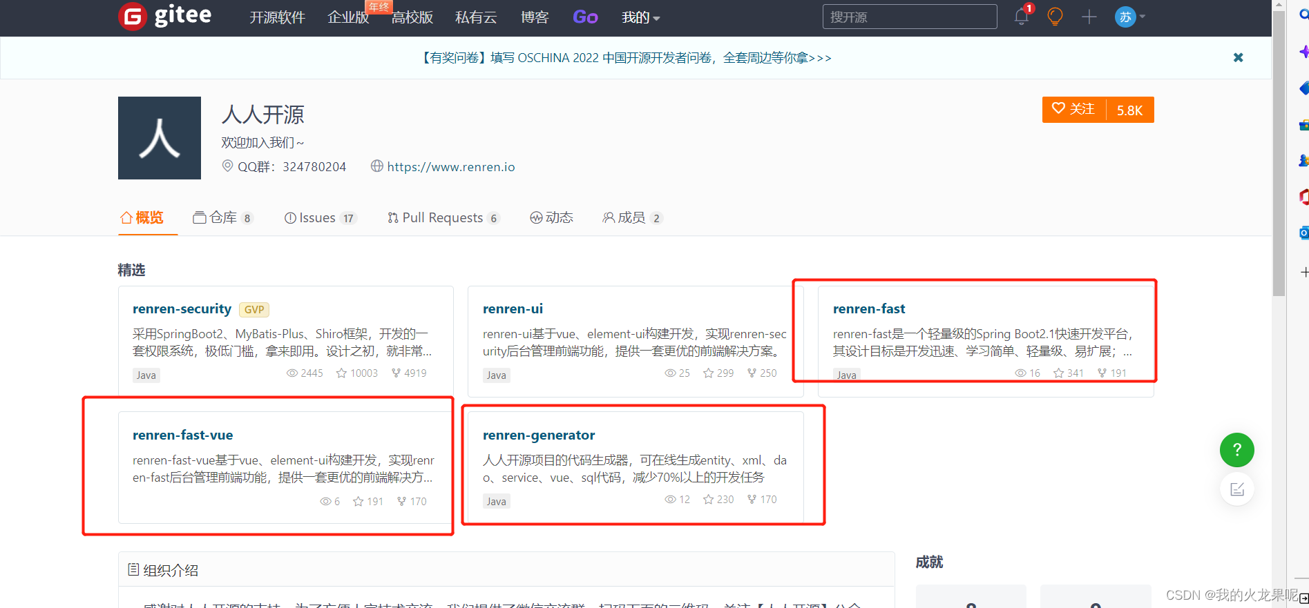Click the feedback edit floating button

(x=1236, y=489)
